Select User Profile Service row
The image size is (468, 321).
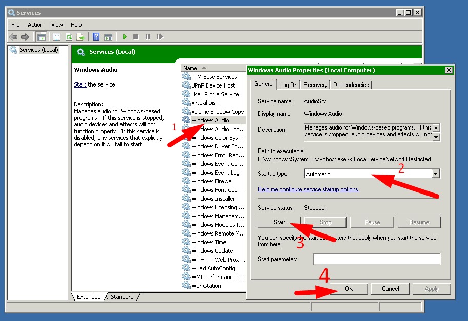(x=215, y=94)
